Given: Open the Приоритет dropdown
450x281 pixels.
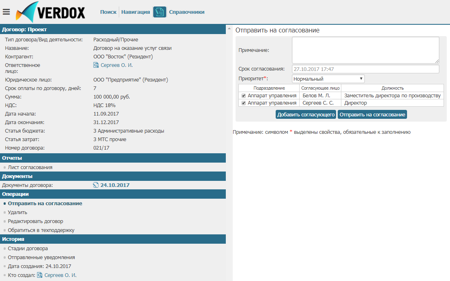Looking at the screenshot, I should tap(328, 79).
